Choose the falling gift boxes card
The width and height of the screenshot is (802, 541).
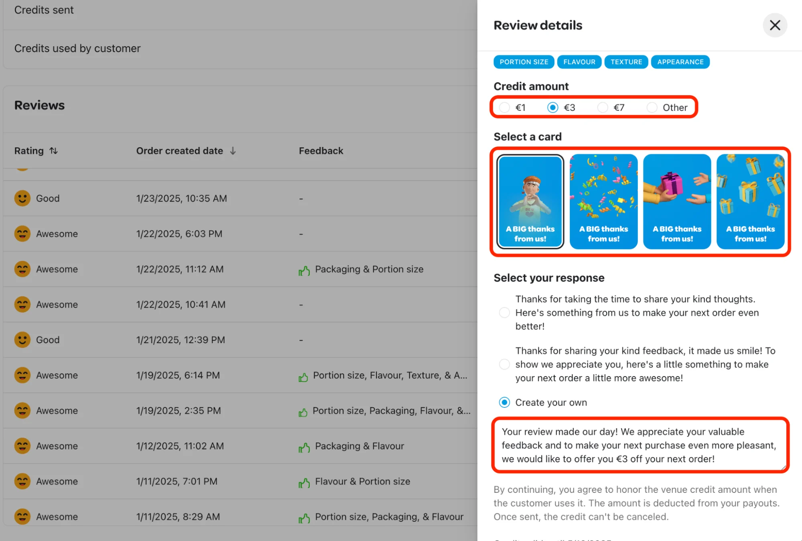[750, 201]
